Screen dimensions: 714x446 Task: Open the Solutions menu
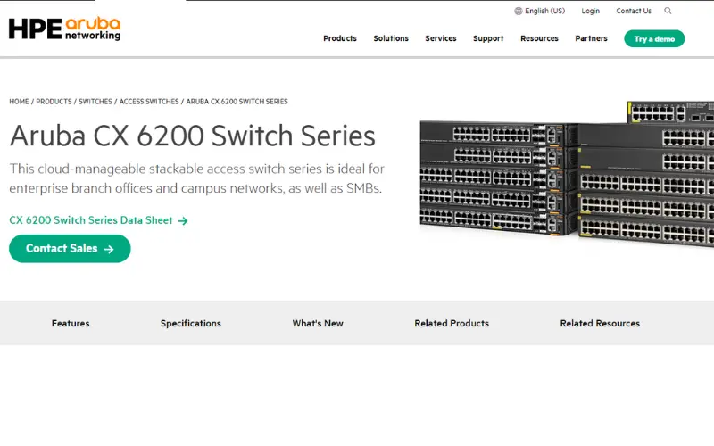click(x=391, y=38)
